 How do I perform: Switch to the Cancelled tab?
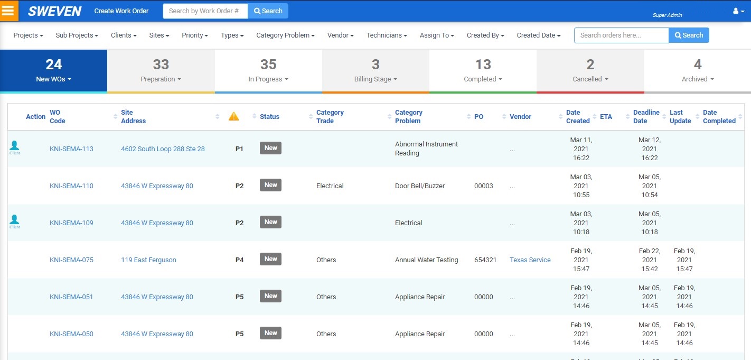coord(590,71)
